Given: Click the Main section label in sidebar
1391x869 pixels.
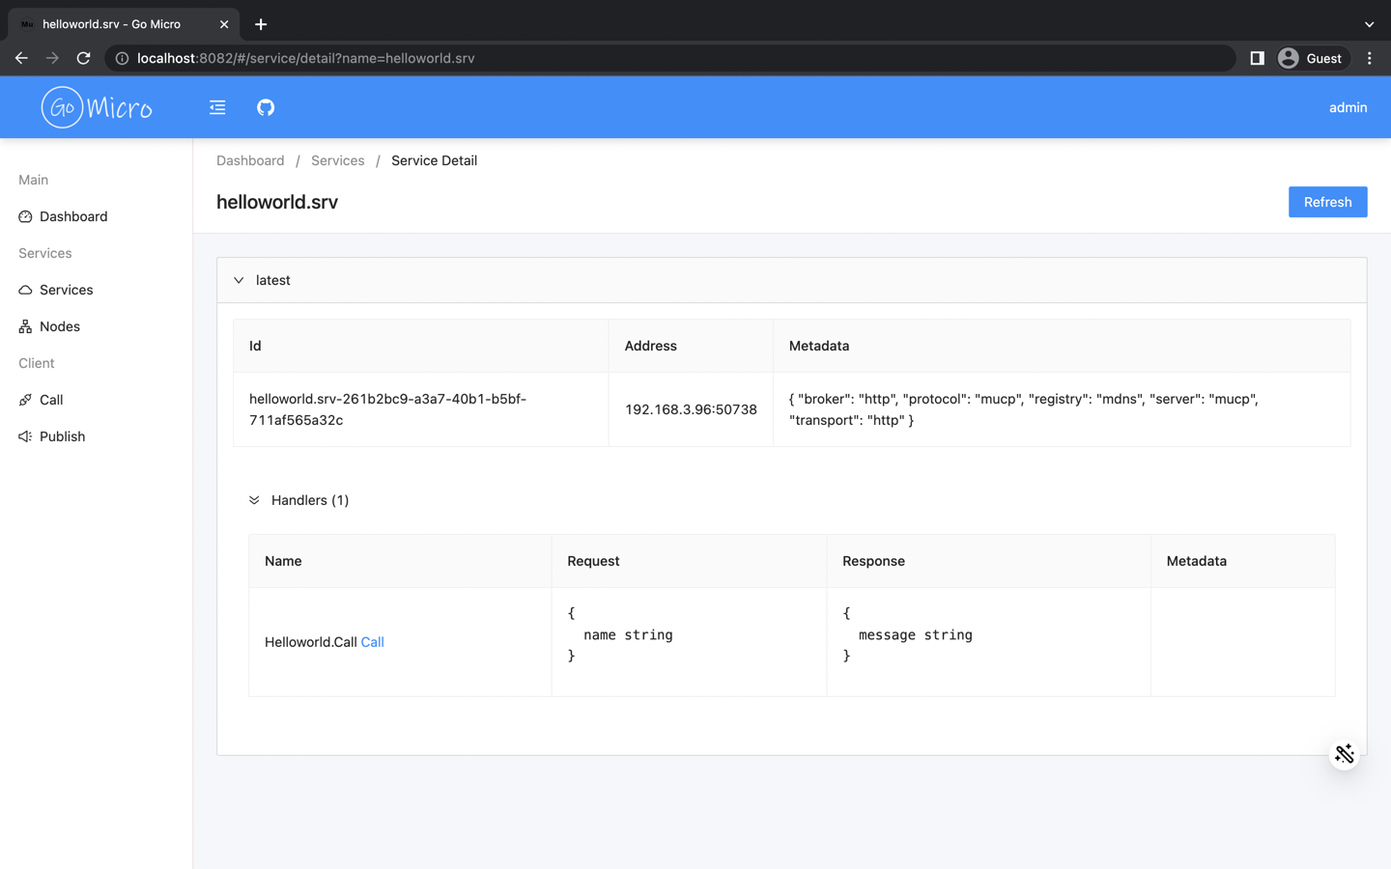Looking at the screenshot, I should point(33,180).
